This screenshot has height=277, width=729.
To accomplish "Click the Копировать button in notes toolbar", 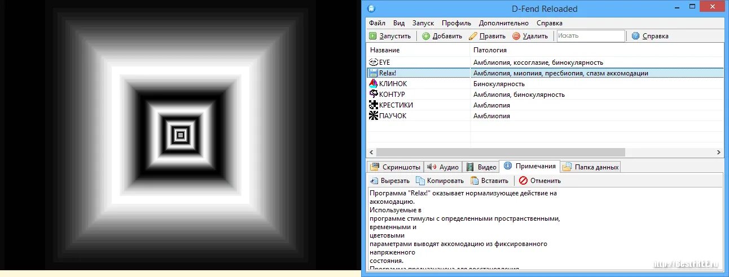I will pos(440,181).
